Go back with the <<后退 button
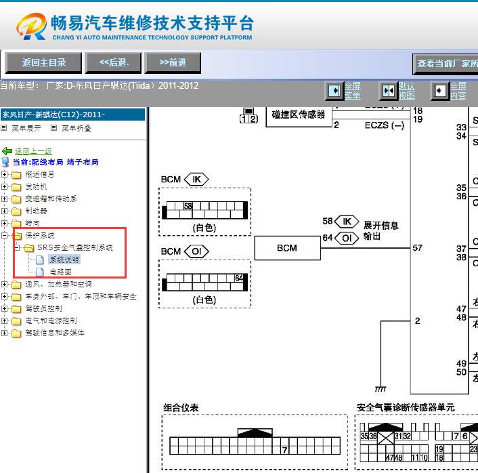The image size is (478, 473). [x=113, y=63]
